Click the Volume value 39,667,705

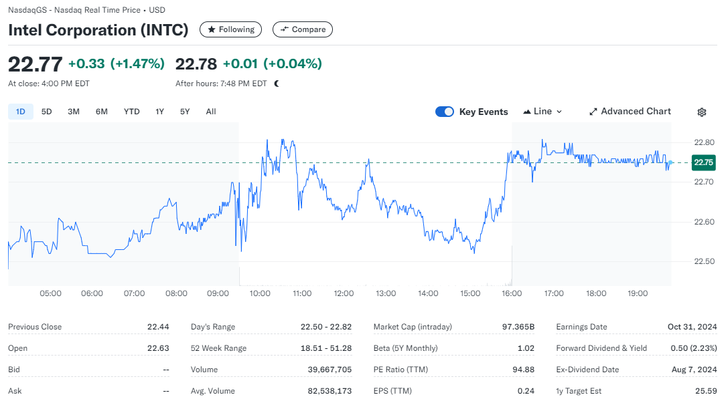[330, 370]
